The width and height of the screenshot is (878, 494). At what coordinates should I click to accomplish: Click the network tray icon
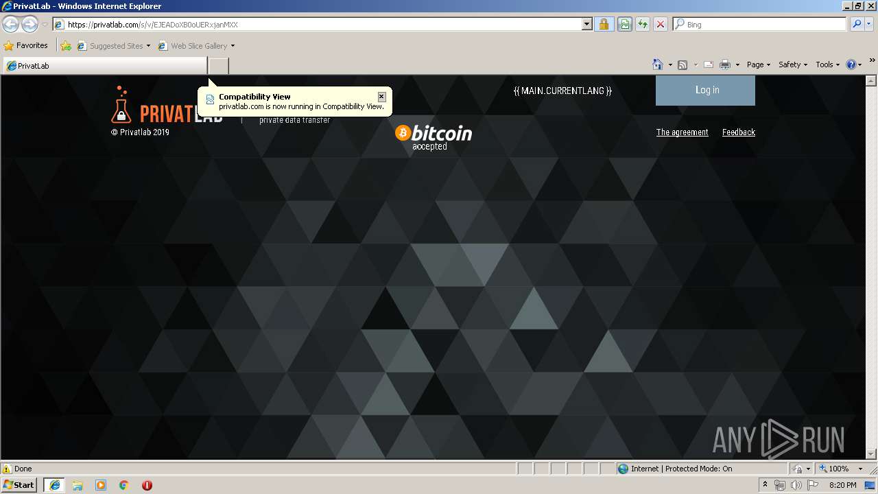(780, 485)
